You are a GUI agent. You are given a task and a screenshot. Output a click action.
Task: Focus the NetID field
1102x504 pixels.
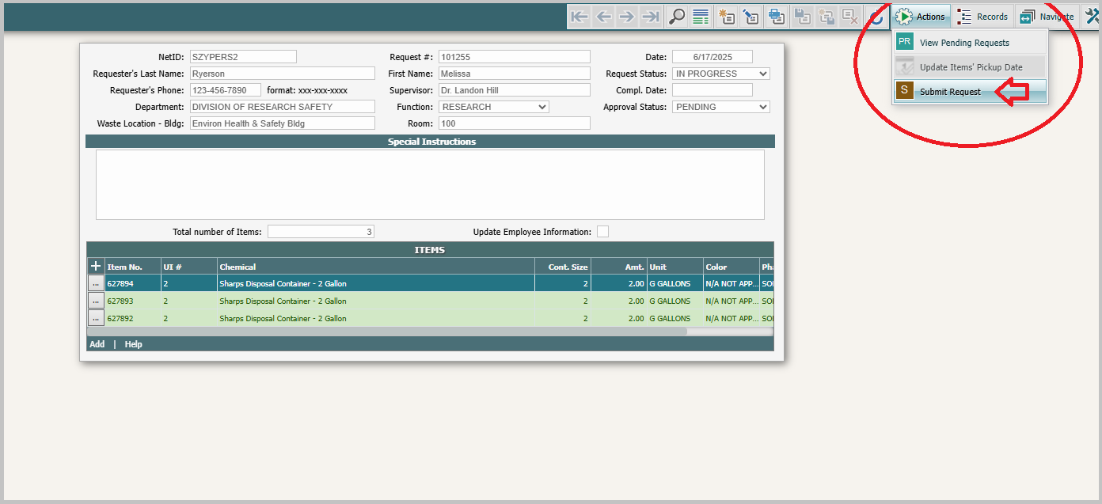(x=243, y=57)
